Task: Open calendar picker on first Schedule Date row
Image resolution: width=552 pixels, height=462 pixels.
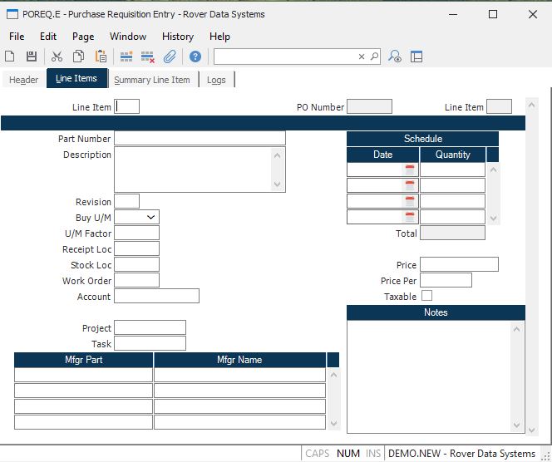Action: 409,170
